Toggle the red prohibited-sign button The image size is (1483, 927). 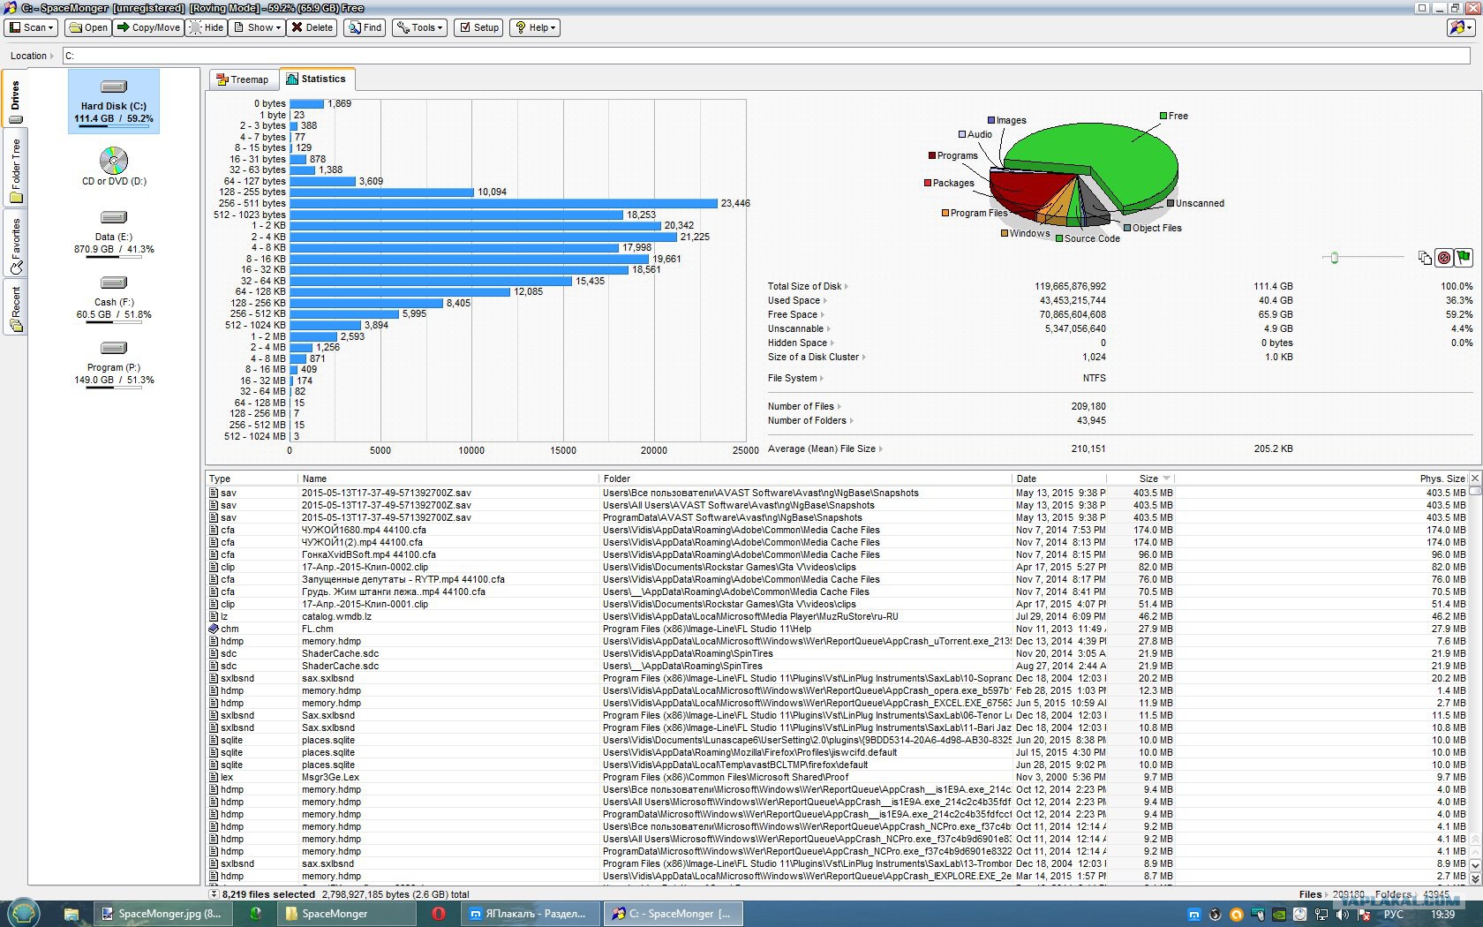click(1444, 258)
